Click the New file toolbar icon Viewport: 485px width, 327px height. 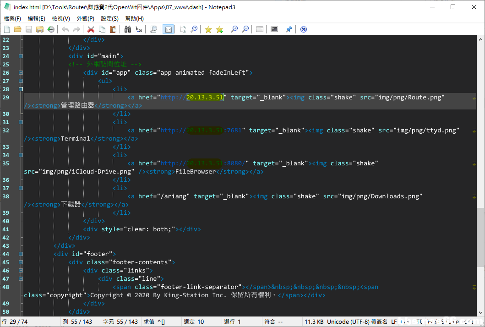pyautogui.click(x=7, y=29)
